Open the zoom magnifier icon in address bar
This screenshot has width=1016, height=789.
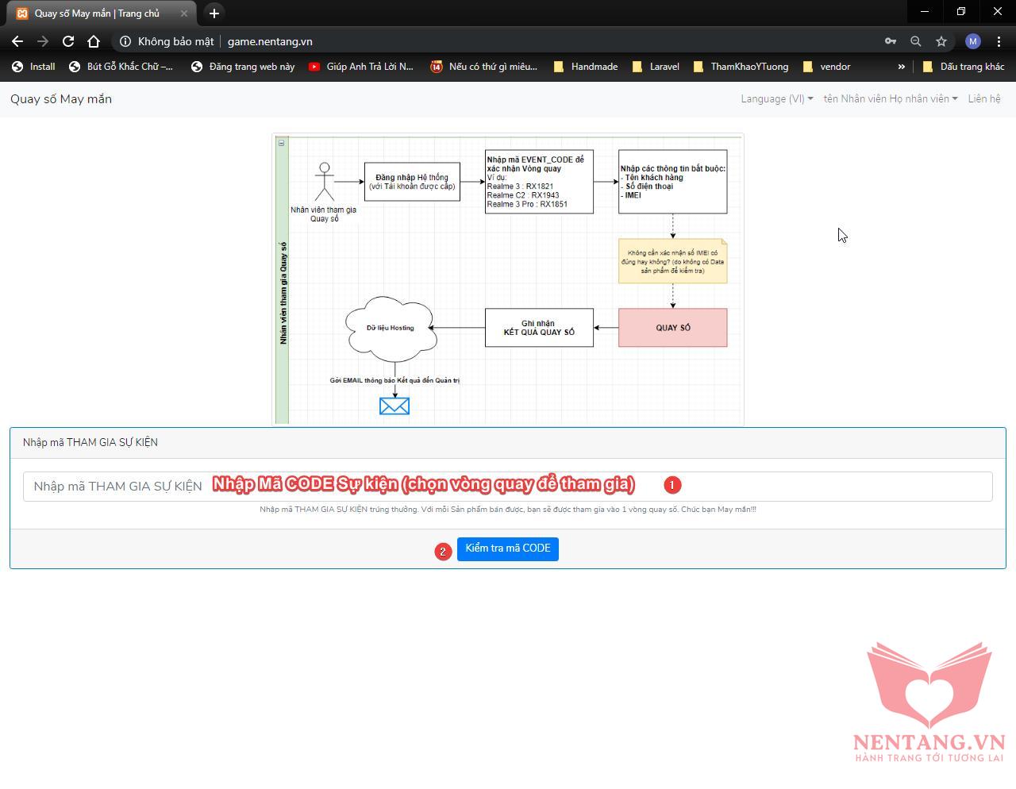916,41
